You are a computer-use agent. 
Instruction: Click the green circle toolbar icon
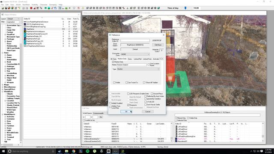pos(46,8)
